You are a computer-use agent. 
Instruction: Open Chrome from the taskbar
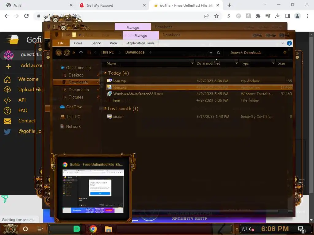tap(93, 229)
